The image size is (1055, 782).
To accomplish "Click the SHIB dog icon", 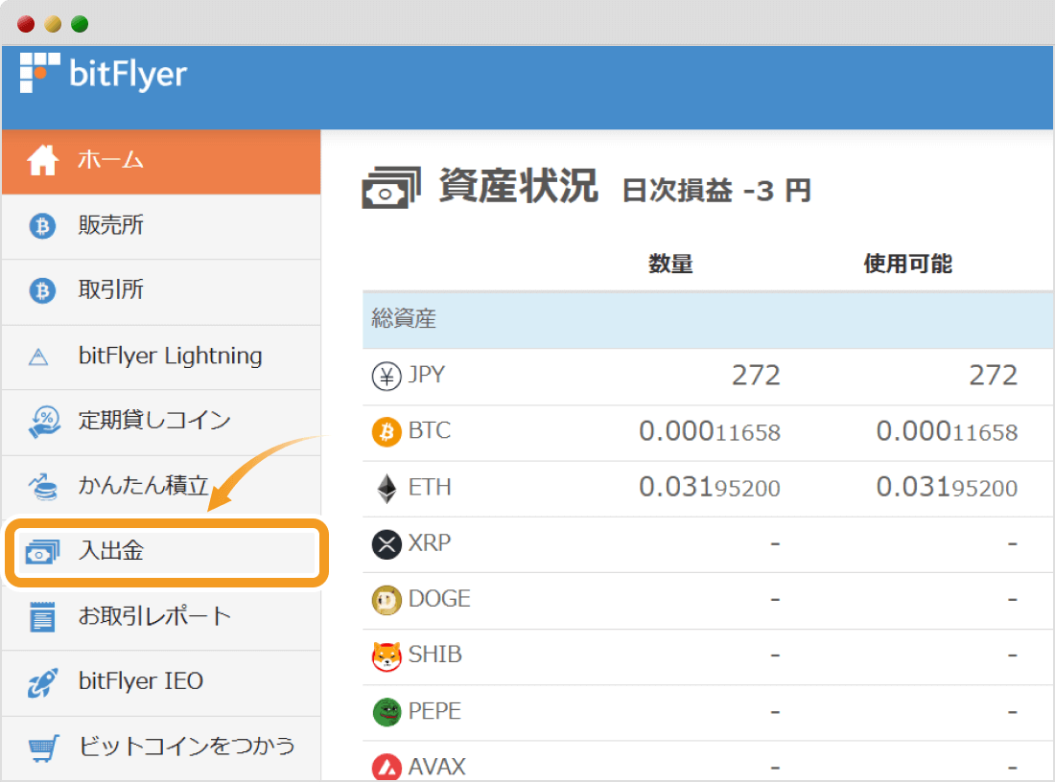I will coord(387,656).
